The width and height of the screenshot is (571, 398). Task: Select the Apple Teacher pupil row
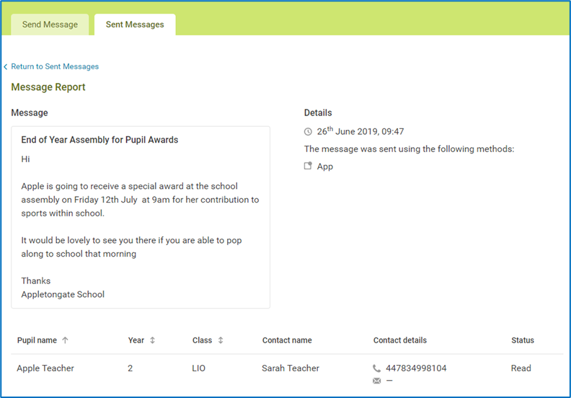(x=45, y=368)
